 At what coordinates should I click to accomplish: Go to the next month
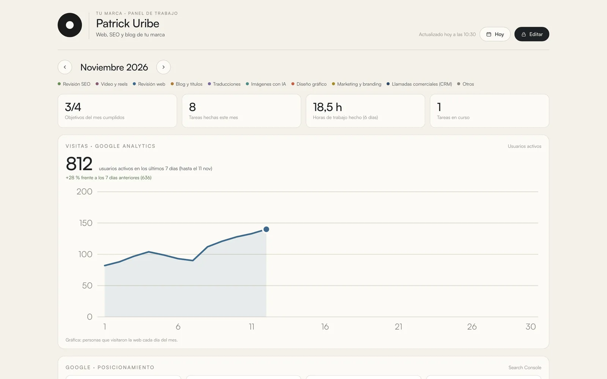(164, 67)
